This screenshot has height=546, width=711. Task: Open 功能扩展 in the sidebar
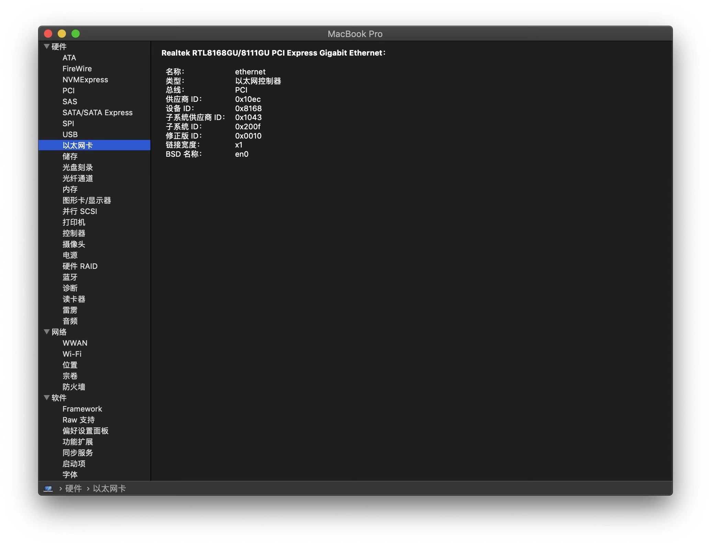78,442
